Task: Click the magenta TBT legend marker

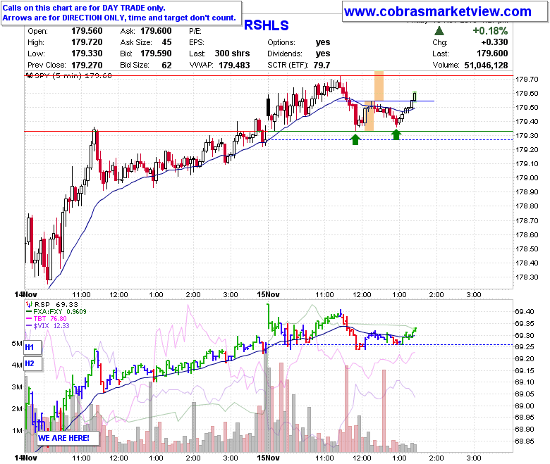Action: pos(29,318)
